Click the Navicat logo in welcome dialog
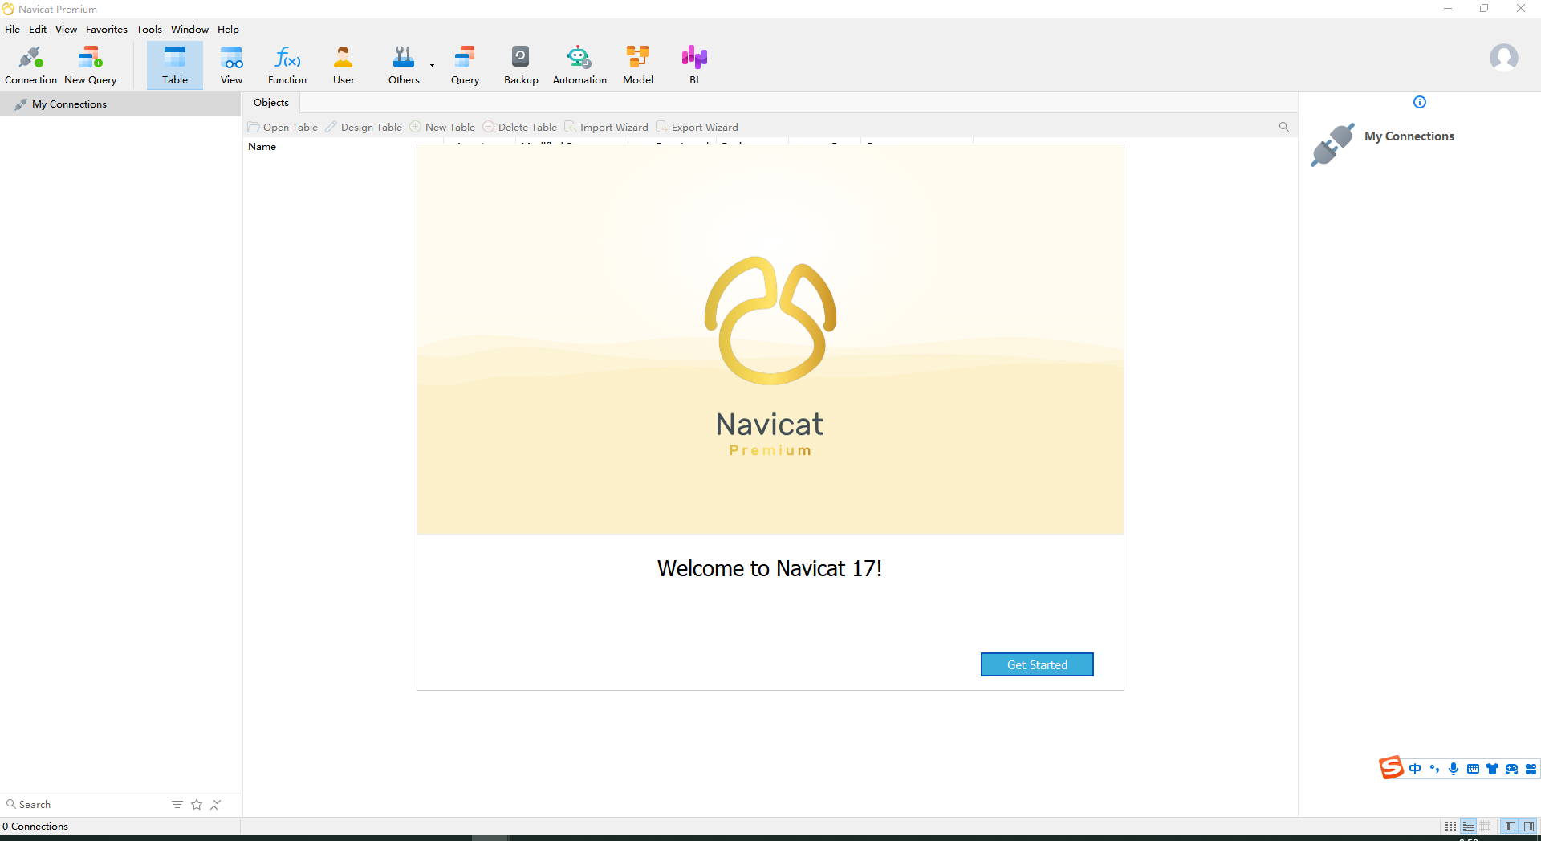Viewport: 1541px width, 841px height. (x=770, y=320)
